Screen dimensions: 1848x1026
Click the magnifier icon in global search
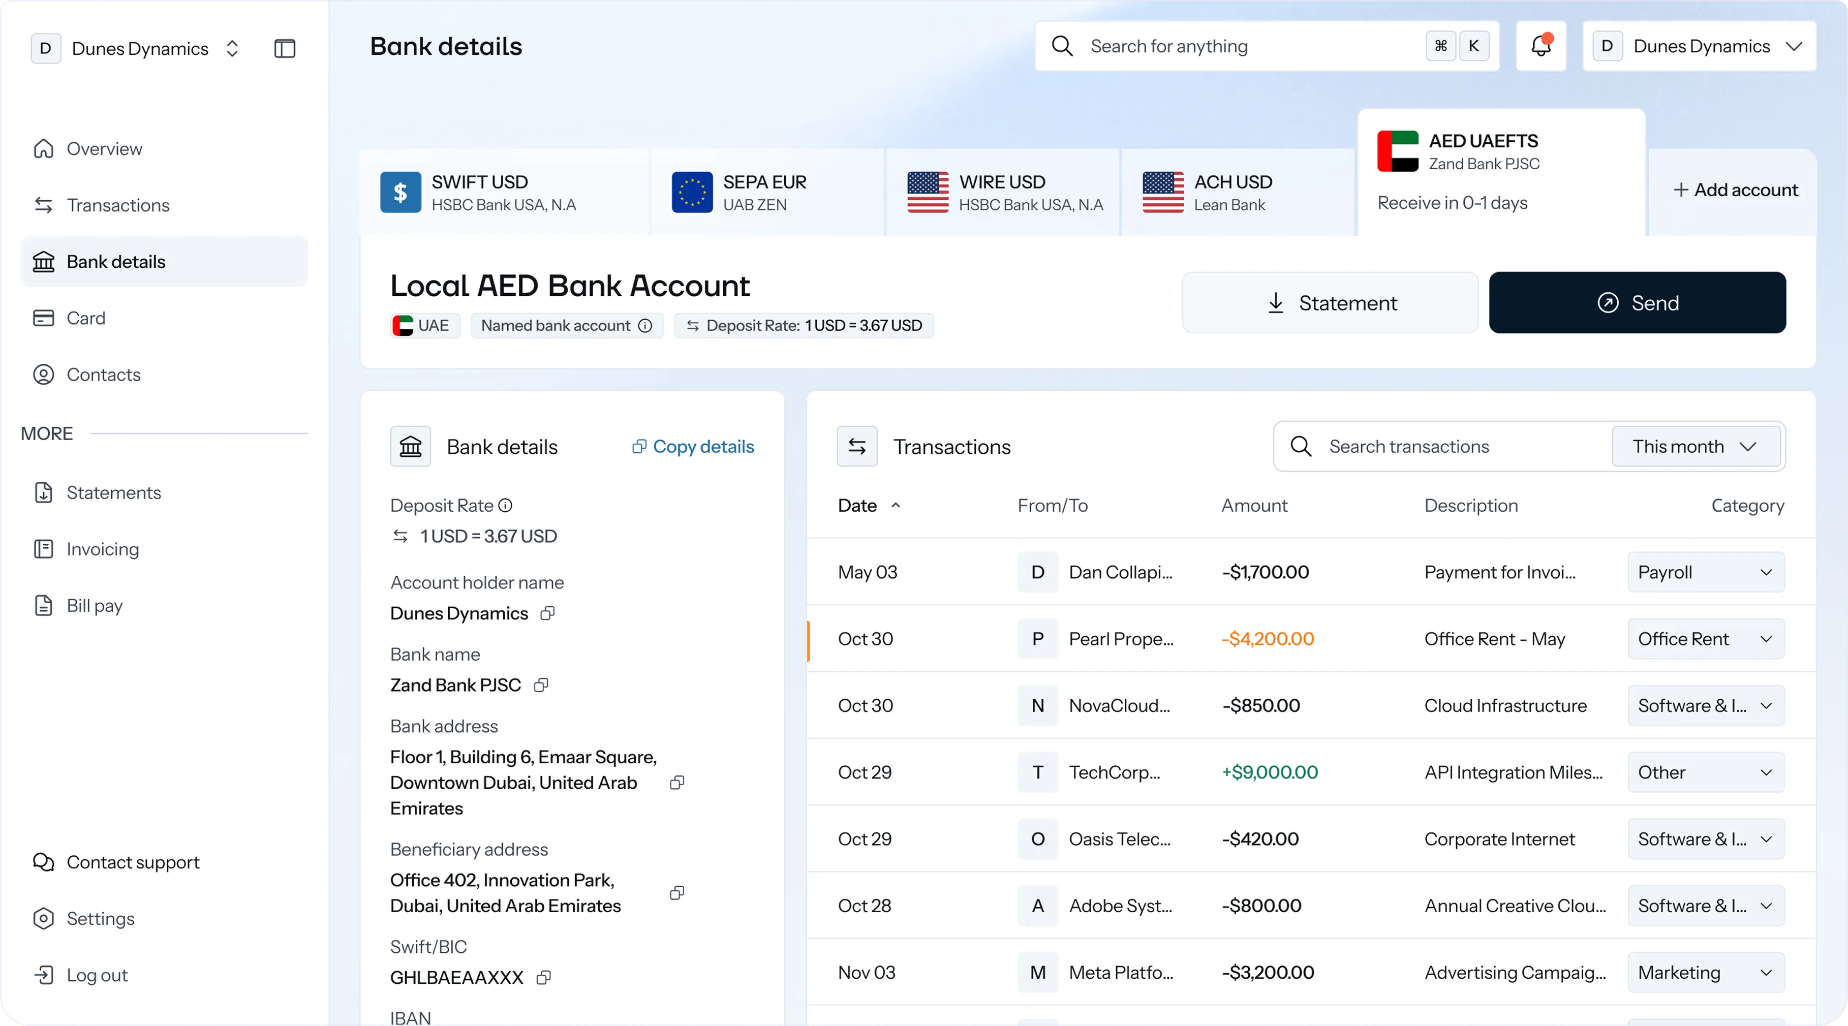click(1062, 46)
